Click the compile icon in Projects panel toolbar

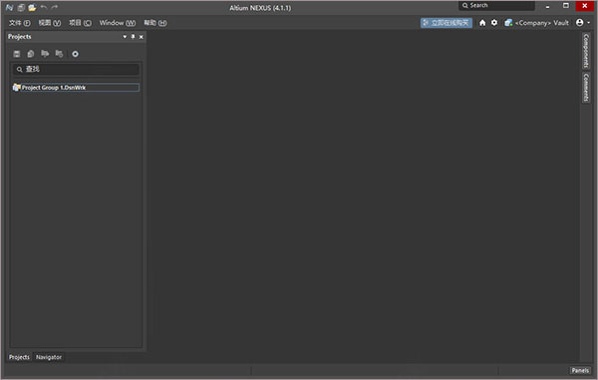(31, 54)
